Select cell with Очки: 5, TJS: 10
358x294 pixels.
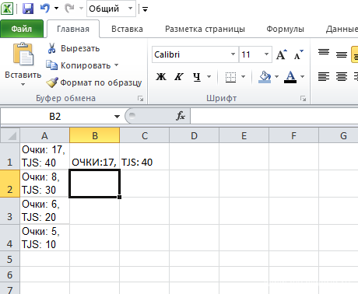(44, 238)
